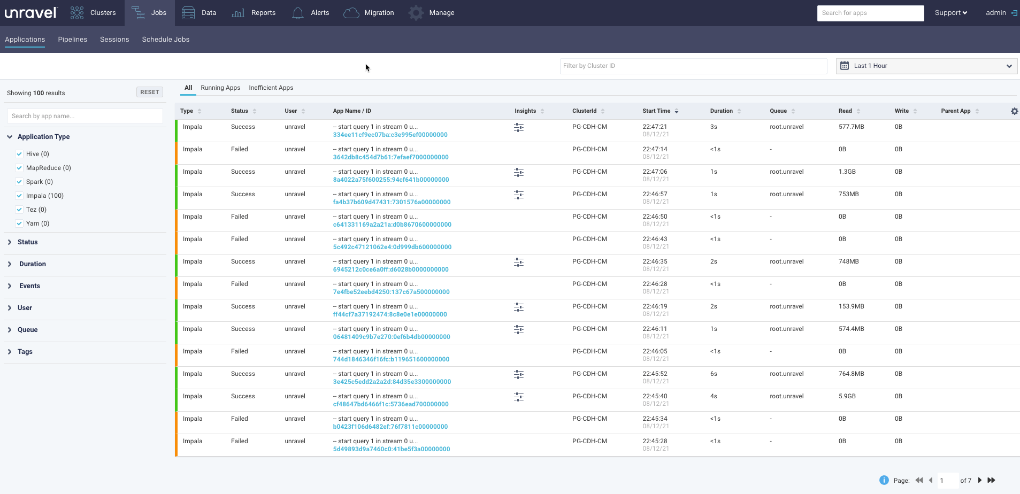Jump to the last page
The image size is (1020, 494).
click(991, 480)
